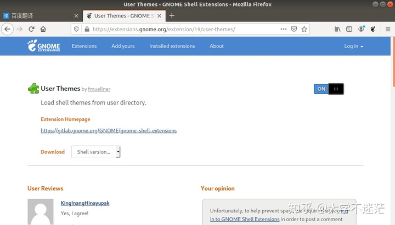Image resolution: width=395 pixels, height=225 pixels.
Task: Follow log in to GNOME Shell Extensions link
Action: point(245,219)
